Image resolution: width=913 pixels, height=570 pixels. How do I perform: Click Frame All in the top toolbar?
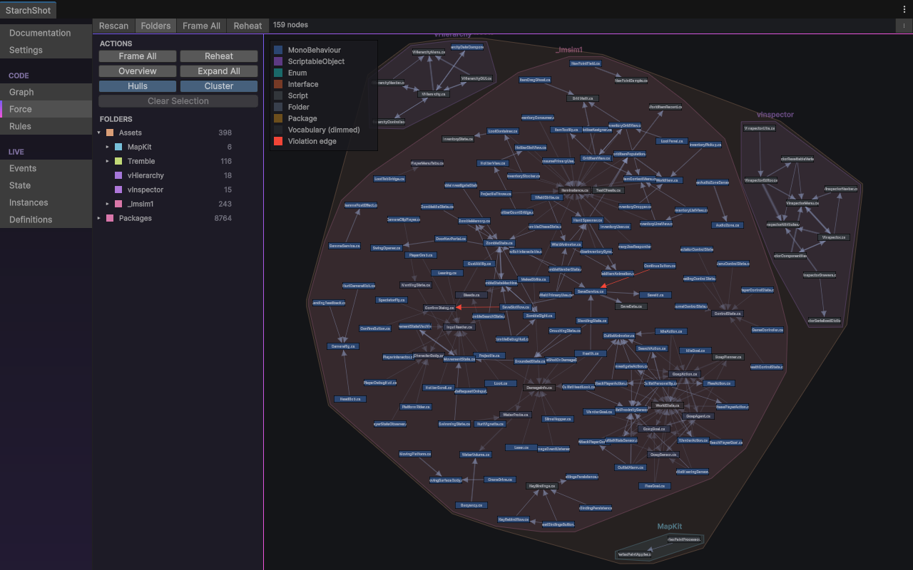pos(201,26)
